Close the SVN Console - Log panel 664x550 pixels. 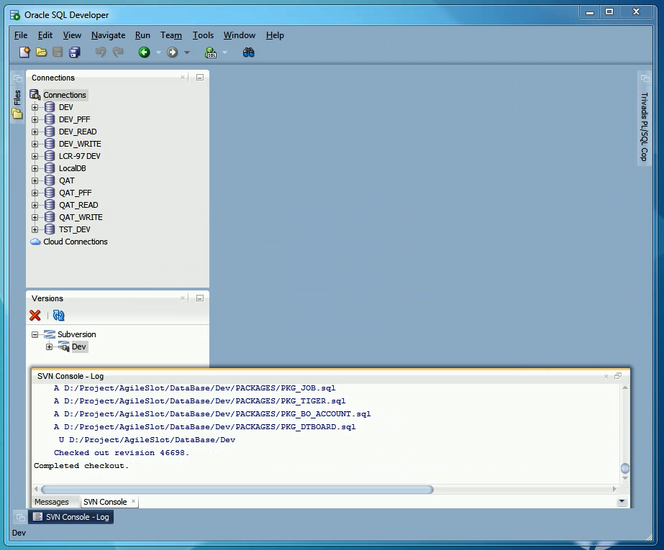tap(606, 376)
